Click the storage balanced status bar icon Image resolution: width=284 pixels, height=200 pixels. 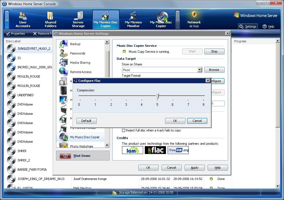(x=114, y=193)
